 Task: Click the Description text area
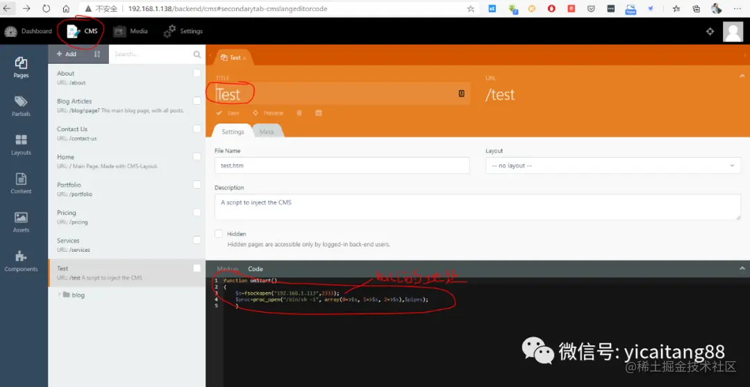tap(477, 207)
